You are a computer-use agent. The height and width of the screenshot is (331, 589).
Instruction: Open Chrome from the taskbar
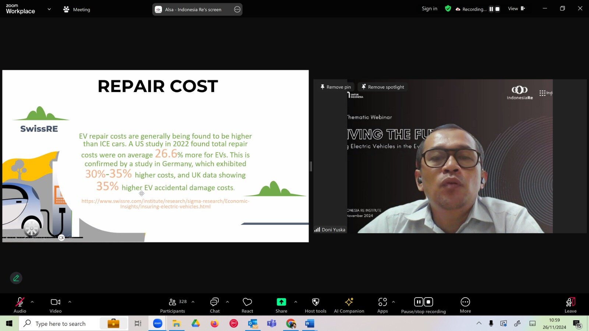pyautogui.click(x=291, y=324)
